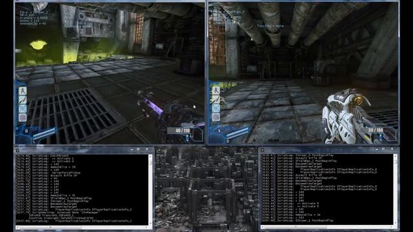Click the health bar in left game window
The width and height of the screenshot is (413, 232).
[x=45, y=133]
